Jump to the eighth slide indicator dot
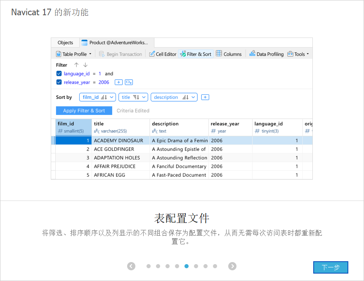The image size is (364, 281). (215, 266)
